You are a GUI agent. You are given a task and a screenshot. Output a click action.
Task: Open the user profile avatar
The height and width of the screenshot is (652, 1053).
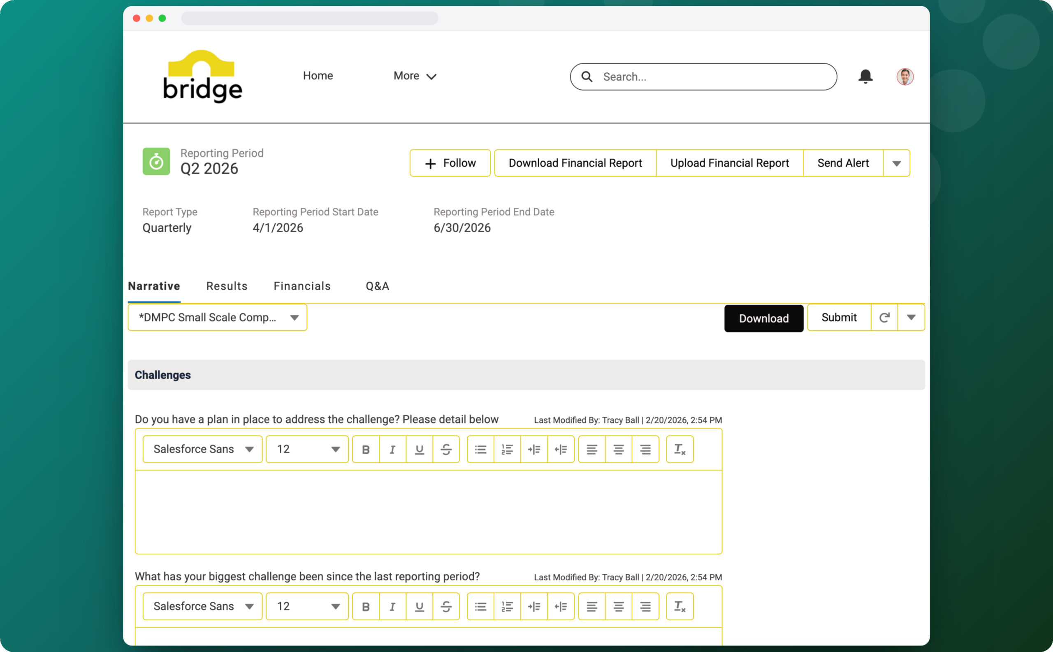click(905, 77)
